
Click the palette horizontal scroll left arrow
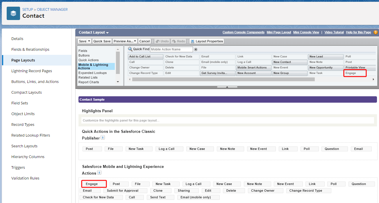pyautogui.click(x=130, y=79)
